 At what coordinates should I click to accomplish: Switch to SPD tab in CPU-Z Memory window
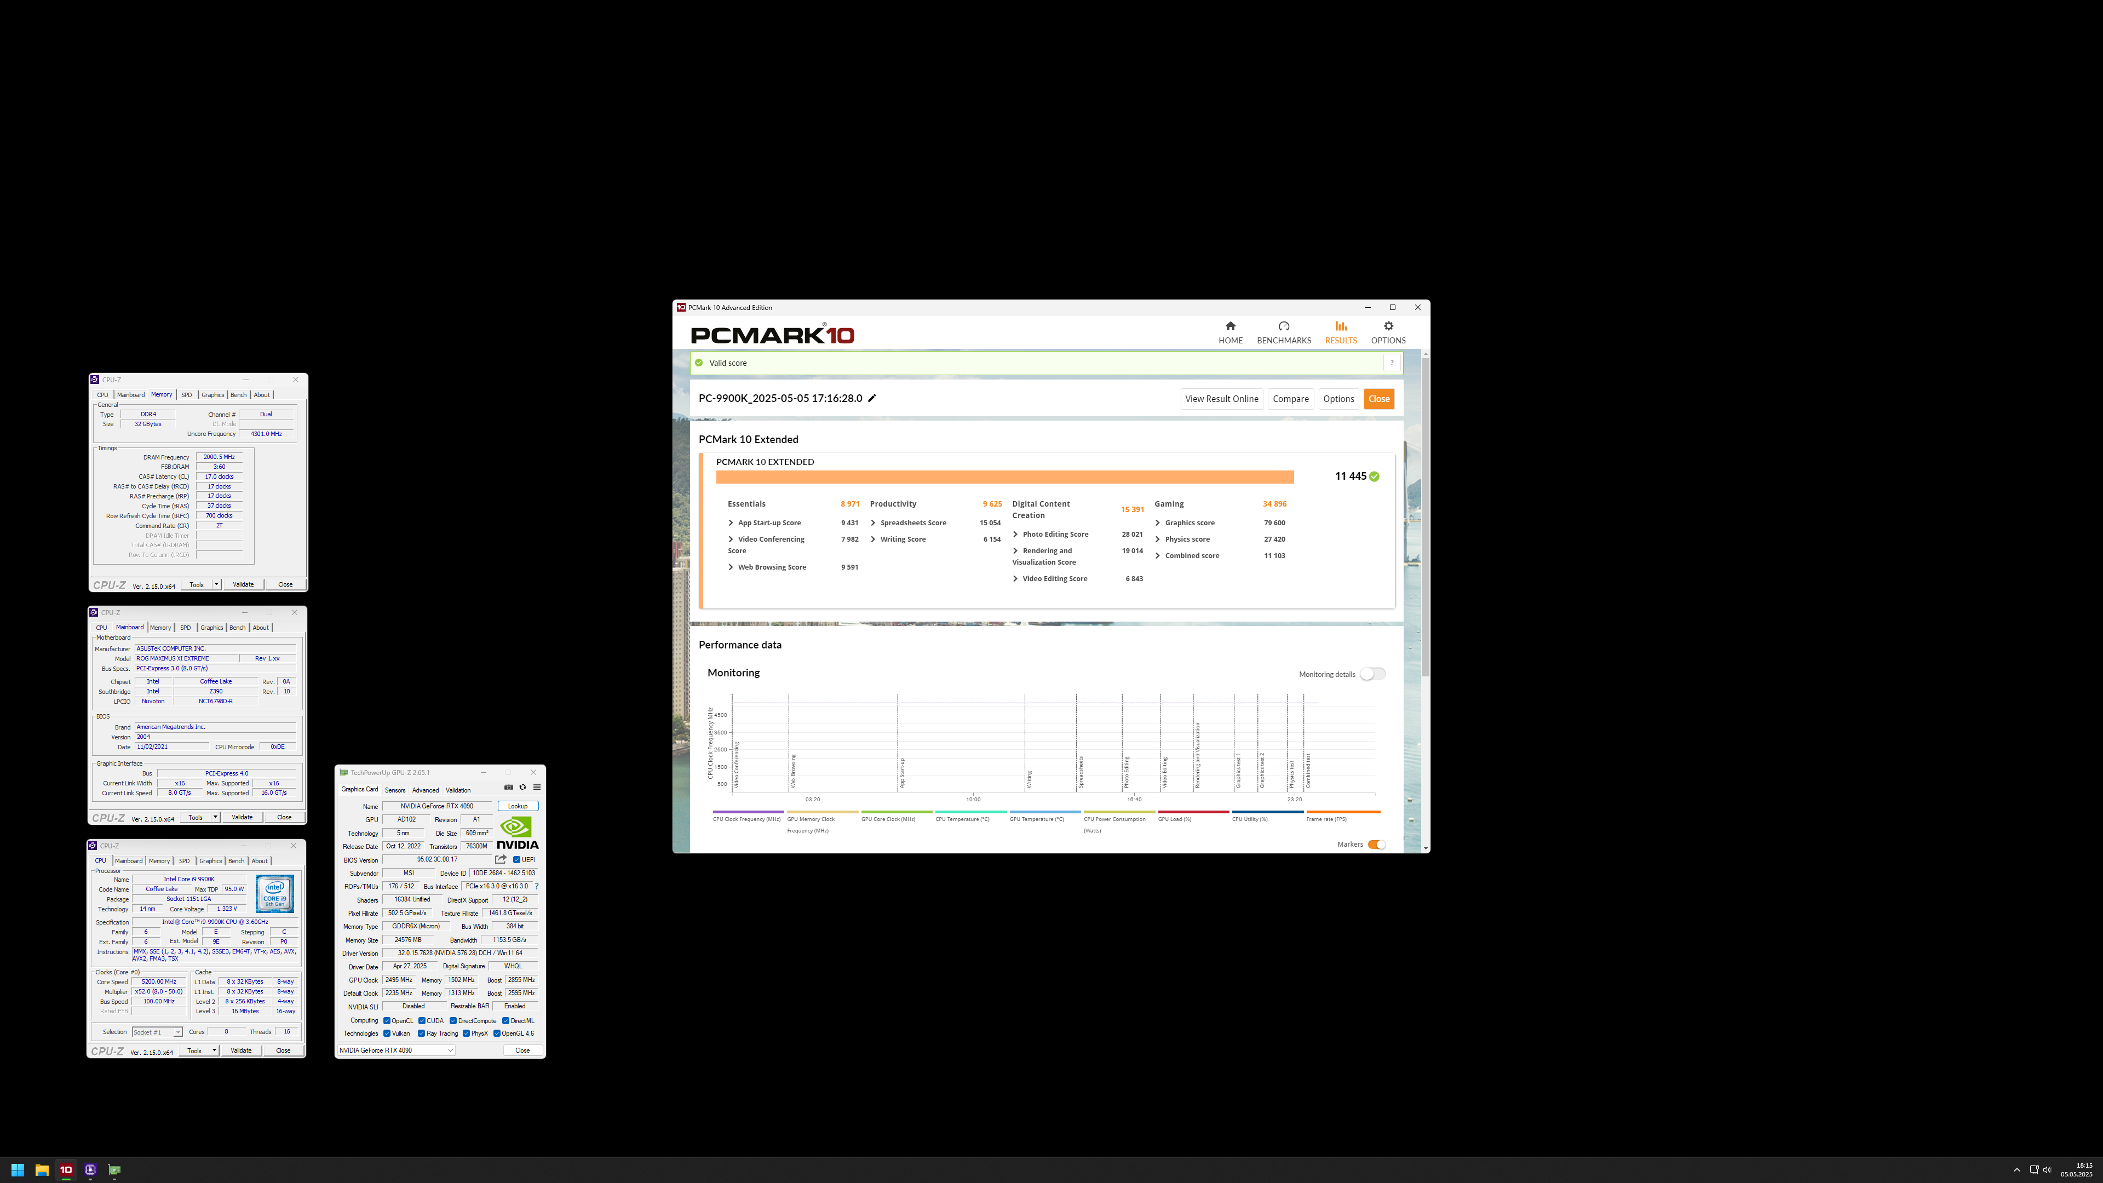(x=186, y=395)
